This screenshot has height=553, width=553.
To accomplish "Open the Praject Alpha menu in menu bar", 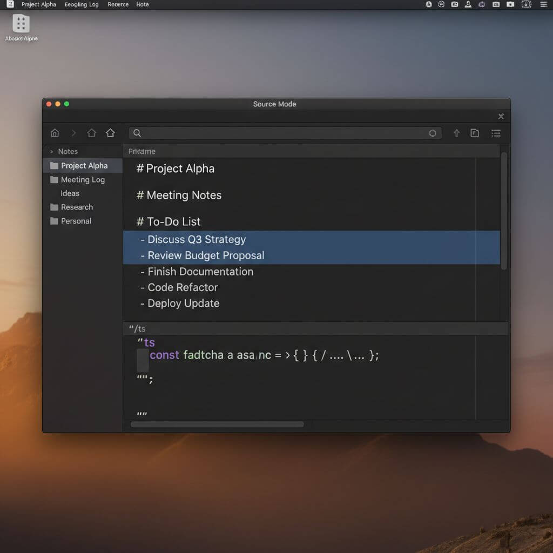I will tap(39, 4).
